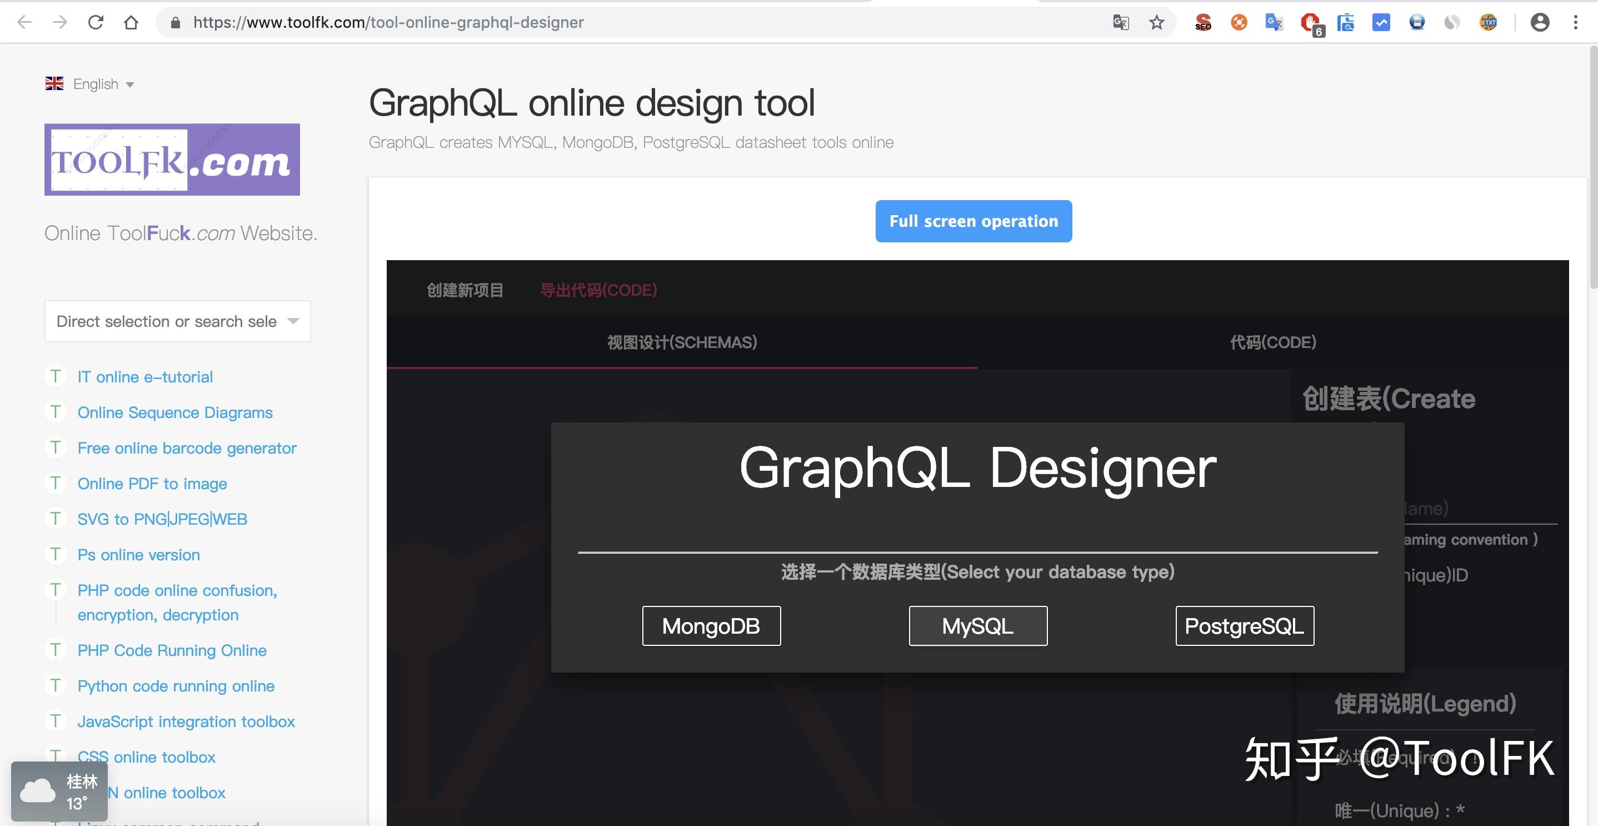Open the Direct selection or search dropdown
The image size is (1598, 826).
(177, 321)
